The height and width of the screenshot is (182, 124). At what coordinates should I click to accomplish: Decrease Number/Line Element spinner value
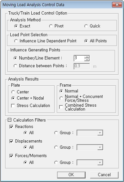pyautogui.click(x=87, y=60)
